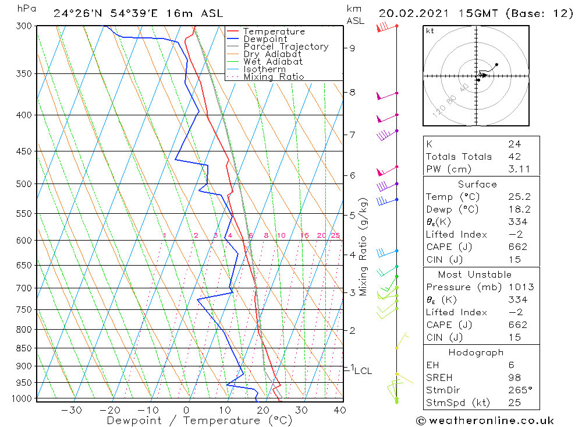Click the '(Base: 12)' text
This screenshot has height=427, width=582.
click(x=540, y=14)
